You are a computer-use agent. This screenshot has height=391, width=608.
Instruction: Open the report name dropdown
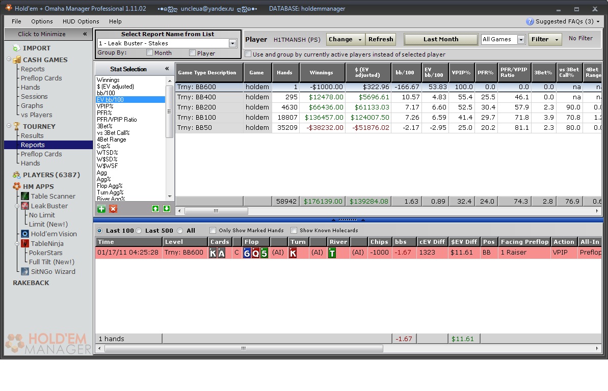[x=232, y=43]
